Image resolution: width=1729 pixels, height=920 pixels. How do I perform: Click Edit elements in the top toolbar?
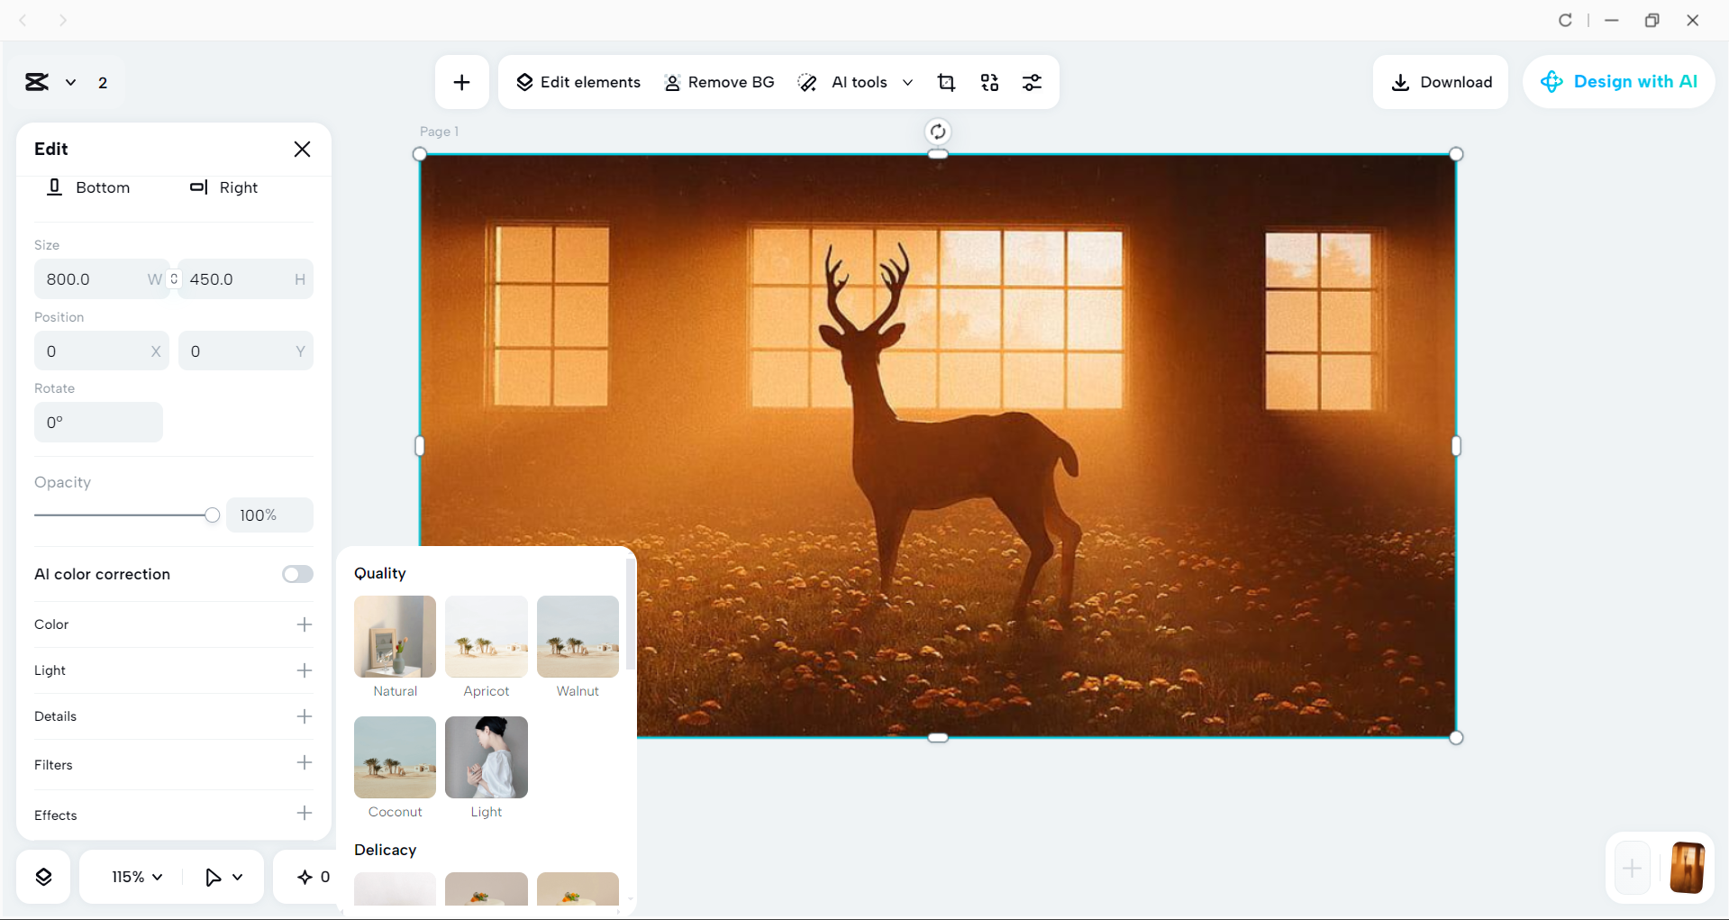tap(578, 81)
